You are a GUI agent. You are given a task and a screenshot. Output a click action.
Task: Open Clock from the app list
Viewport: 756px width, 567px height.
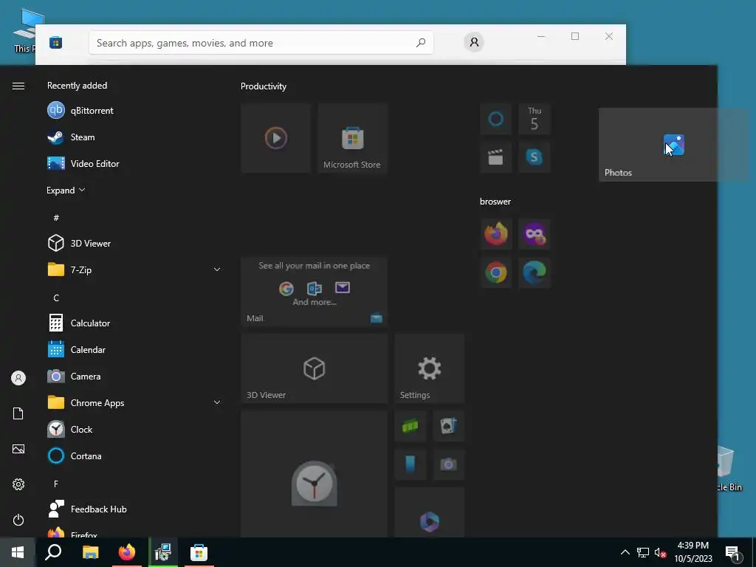point(134,429)
